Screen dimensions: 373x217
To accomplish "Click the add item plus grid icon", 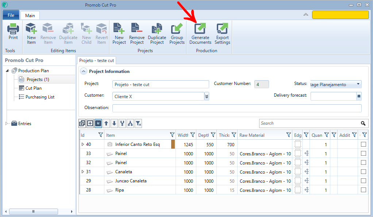I will pyautogui.click(x=90, y=123).
